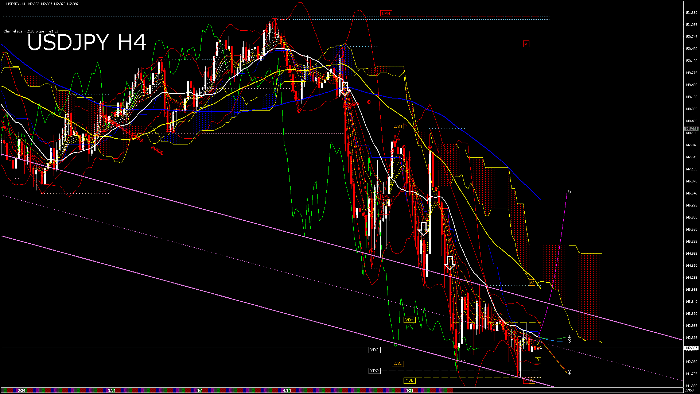Click the 3/31 date on the timeline
Viewport: 700px width, 394px height.
click(x=112, y=390)
